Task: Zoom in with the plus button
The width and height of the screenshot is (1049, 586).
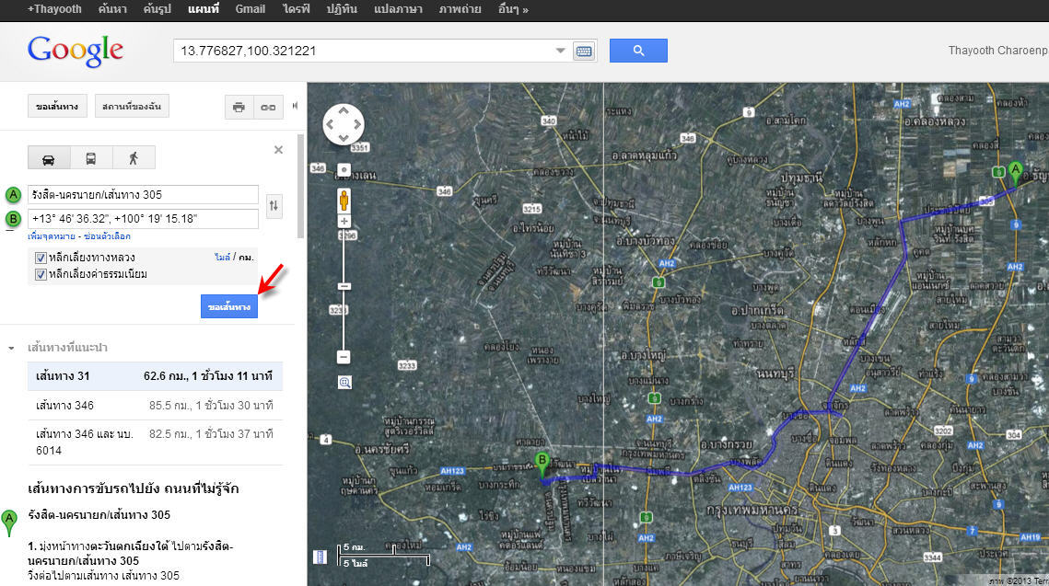Action: [x=344, y=221]
